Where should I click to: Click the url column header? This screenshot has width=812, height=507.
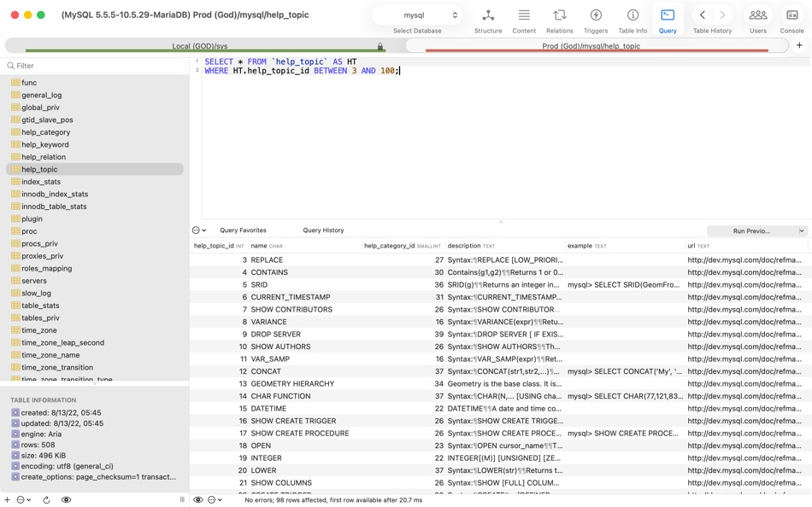pos(748,246)
